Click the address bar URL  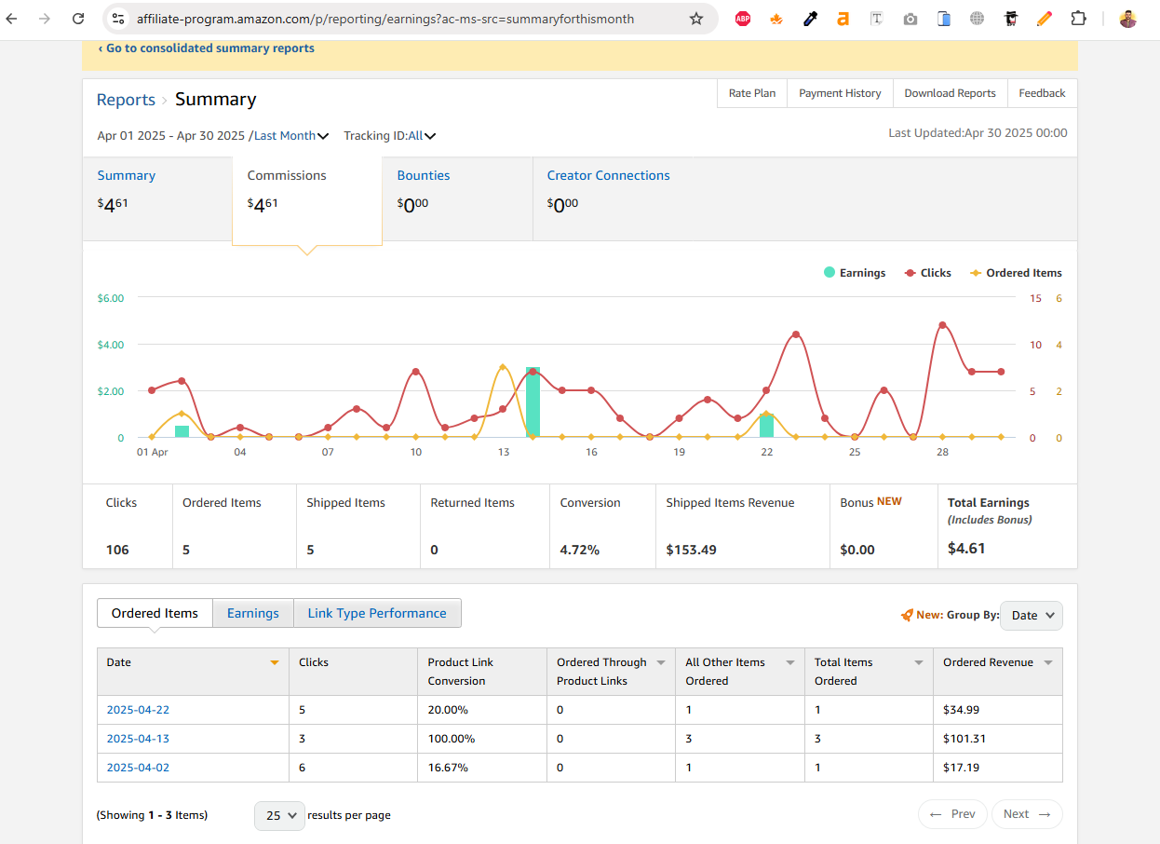tap(385, 19)
